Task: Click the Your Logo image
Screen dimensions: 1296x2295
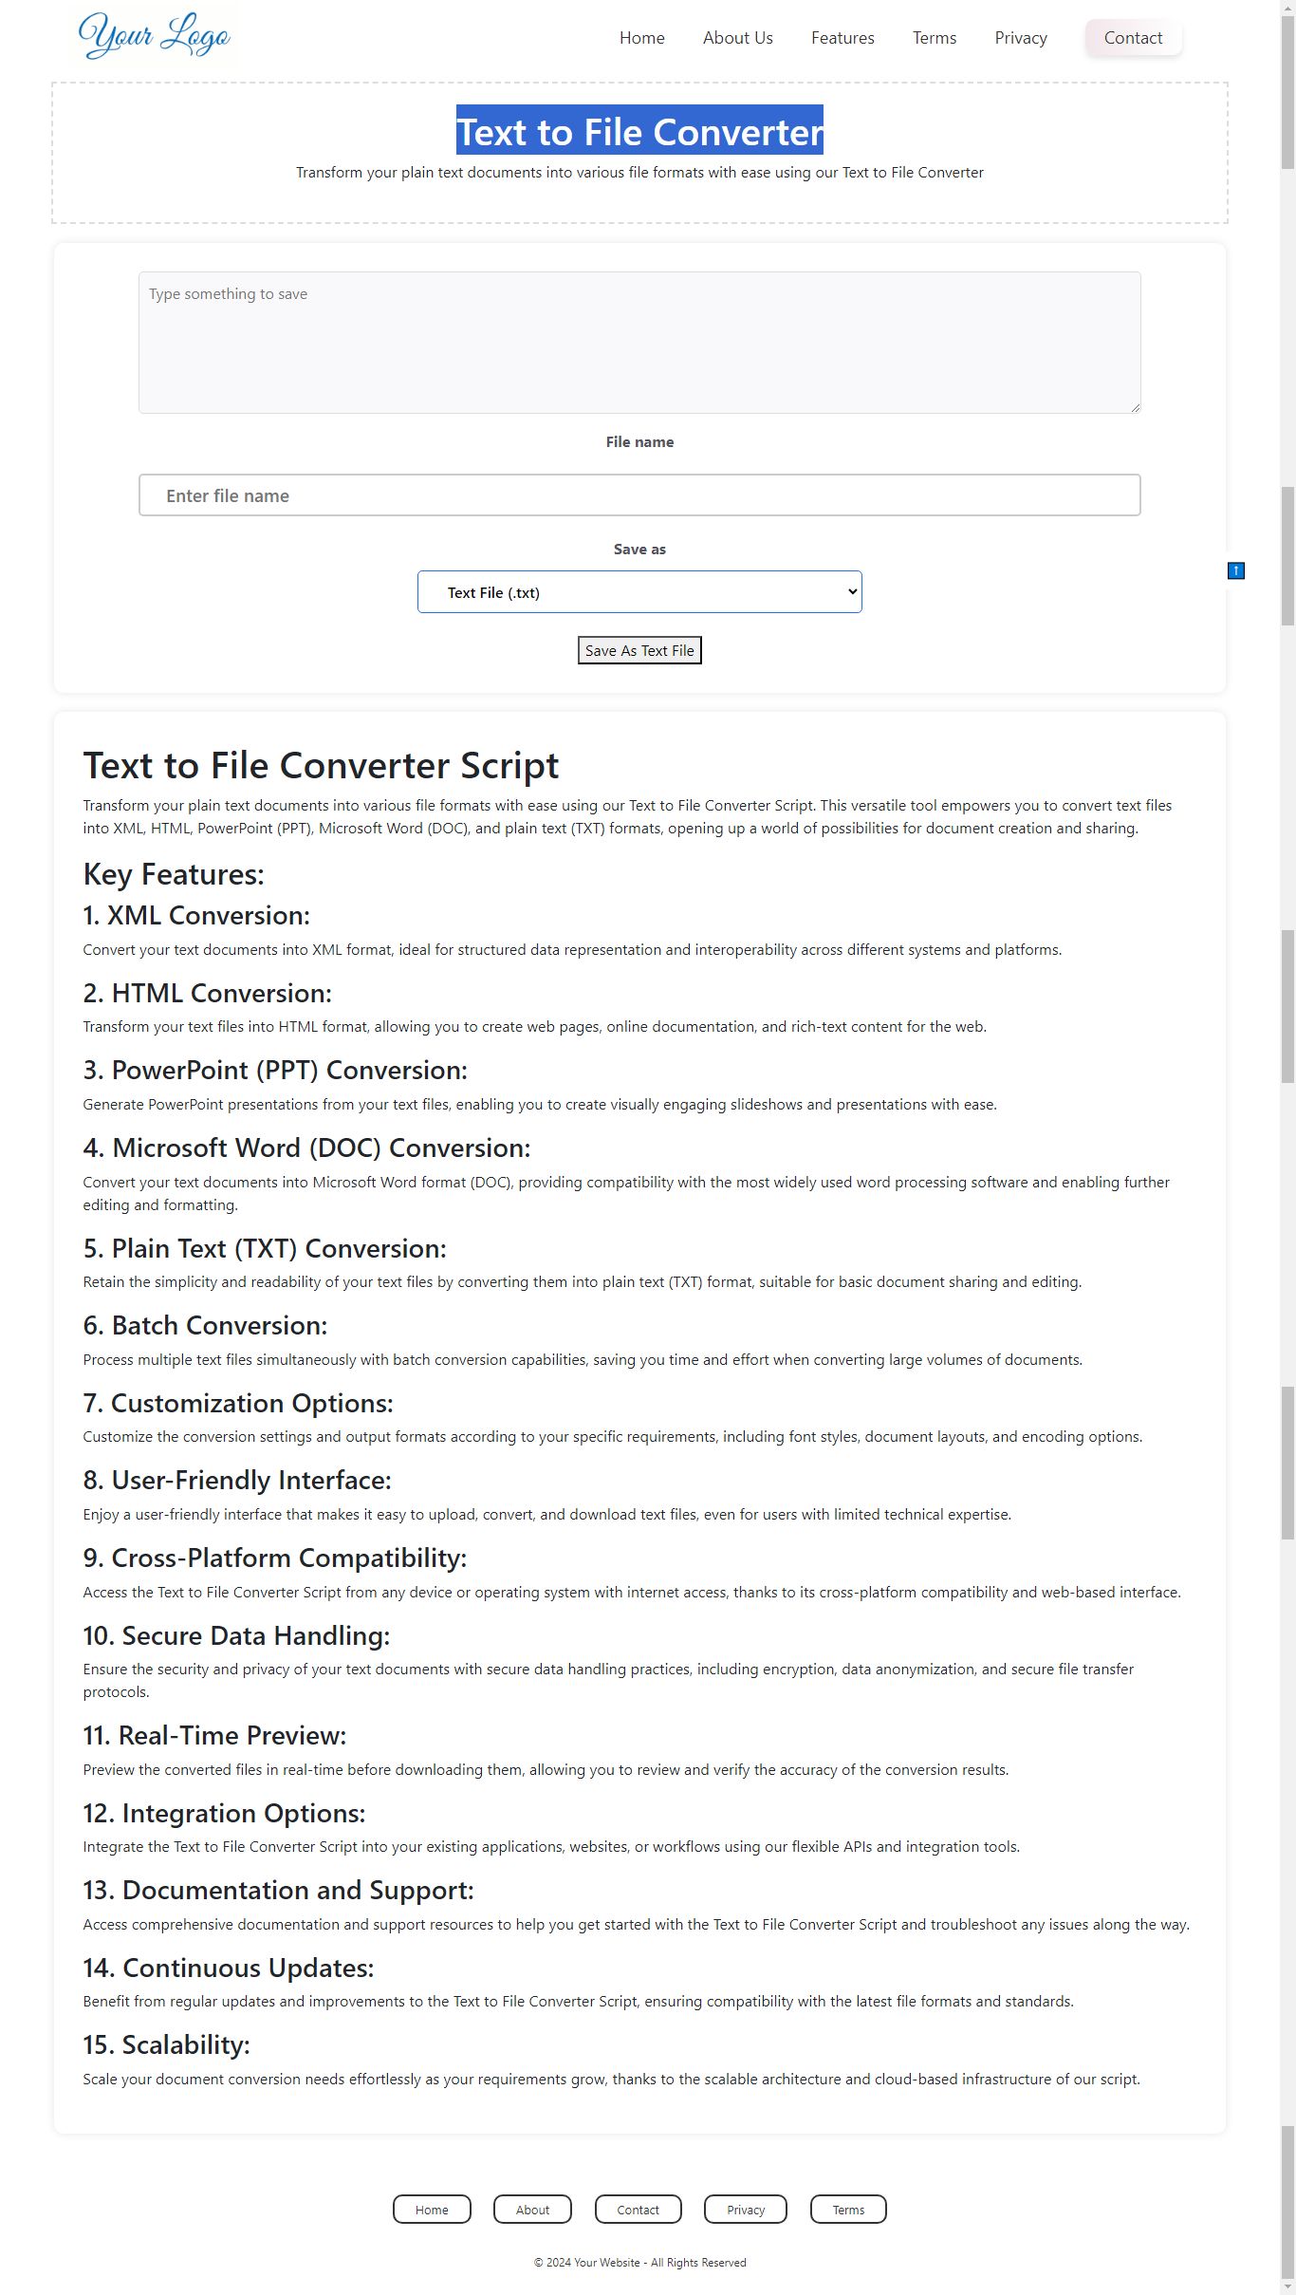Action: coord(154,36)
